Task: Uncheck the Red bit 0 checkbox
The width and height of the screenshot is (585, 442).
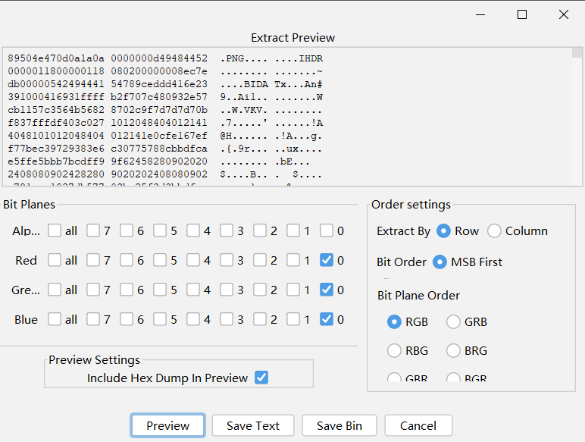Action: pos(327,260)
